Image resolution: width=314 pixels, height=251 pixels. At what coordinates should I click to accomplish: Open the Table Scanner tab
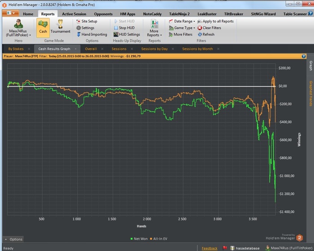tap(295, 14)
